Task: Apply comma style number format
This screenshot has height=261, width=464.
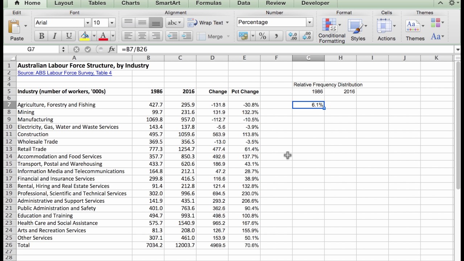Action: [276, 36]
